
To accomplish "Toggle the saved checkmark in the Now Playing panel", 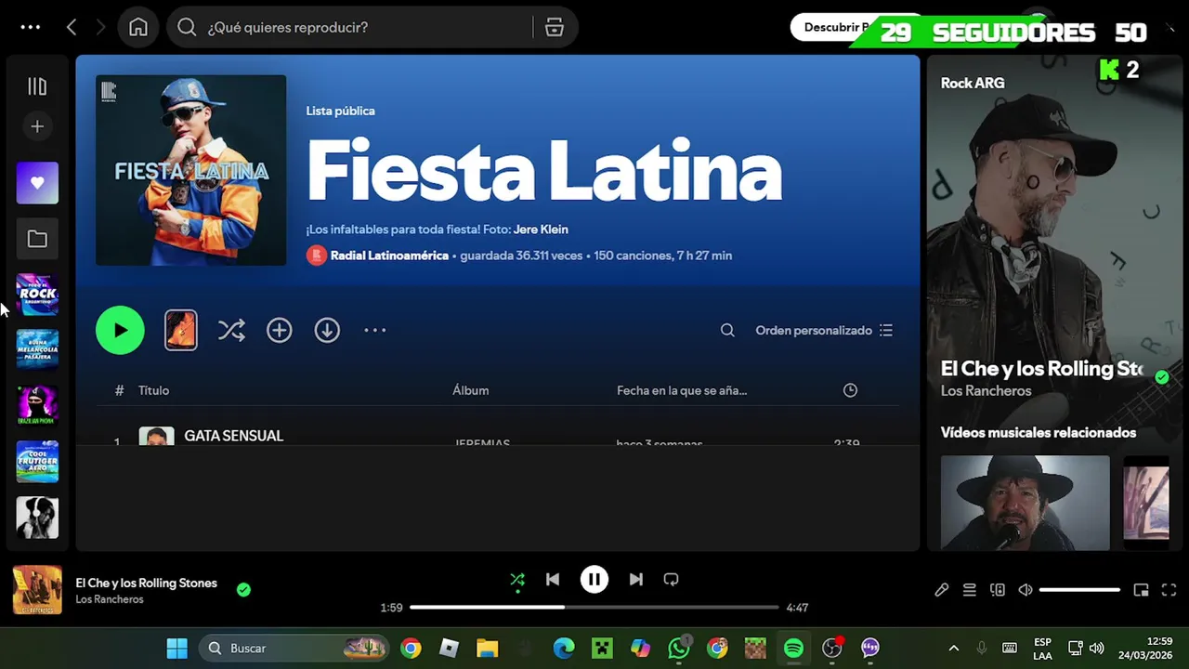I will click(1161, 377).
